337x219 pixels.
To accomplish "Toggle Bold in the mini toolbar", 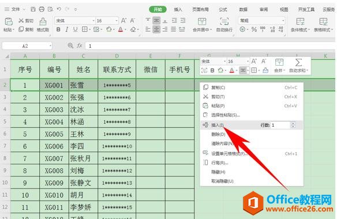I will (212, 70).
